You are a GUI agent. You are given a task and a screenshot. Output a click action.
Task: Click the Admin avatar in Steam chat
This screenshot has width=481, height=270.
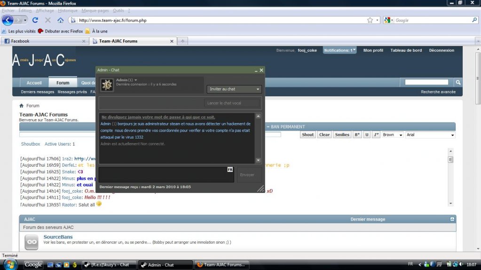pos(107,85)
